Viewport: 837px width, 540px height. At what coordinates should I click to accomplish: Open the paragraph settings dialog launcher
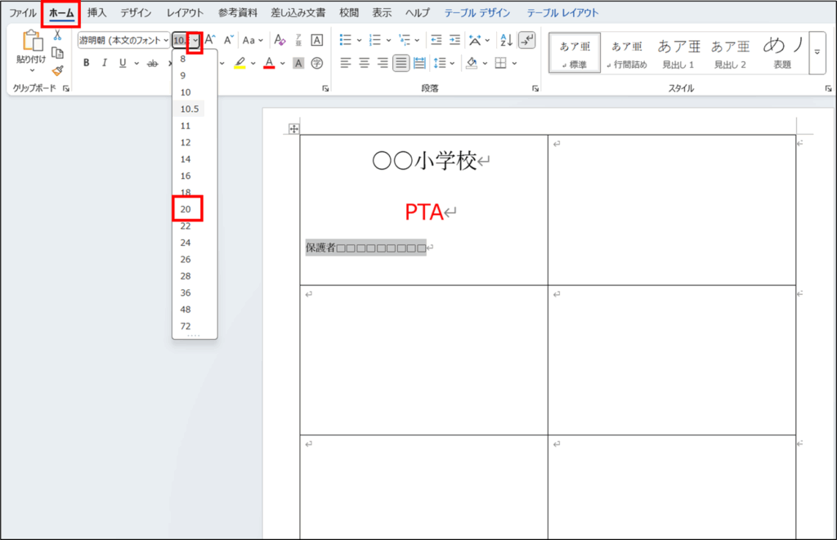pyautogui.click(x=535, y=88)
